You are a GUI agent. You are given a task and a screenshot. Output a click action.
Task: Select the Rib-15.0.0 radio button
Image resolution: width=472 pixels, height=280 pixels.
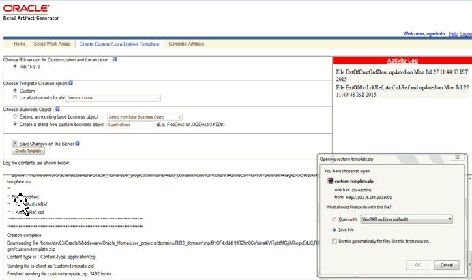[x=15, y=67]
